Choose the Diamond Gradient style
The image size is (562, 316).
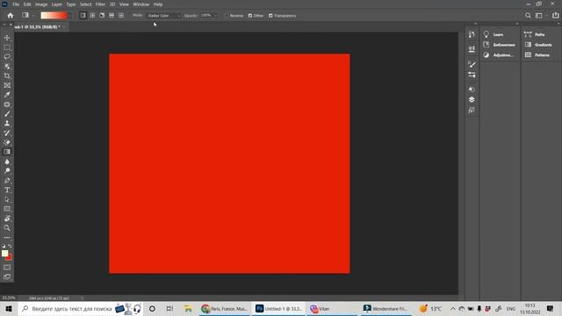[121, 16]
